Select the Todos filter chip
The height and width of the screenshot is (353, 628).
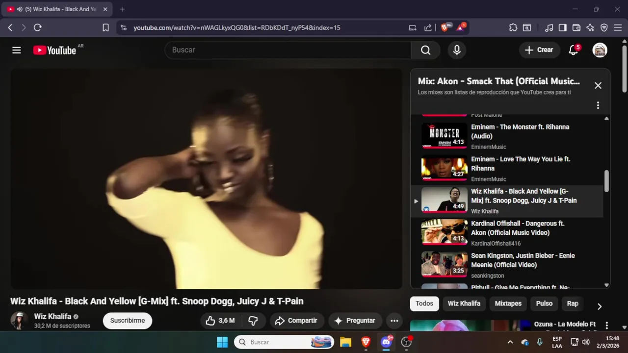[x=424, y=303]
